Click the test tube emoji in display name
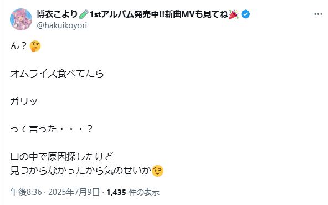Screen dimensions: 328x205 pyautogui.click(x=84, y=14)
